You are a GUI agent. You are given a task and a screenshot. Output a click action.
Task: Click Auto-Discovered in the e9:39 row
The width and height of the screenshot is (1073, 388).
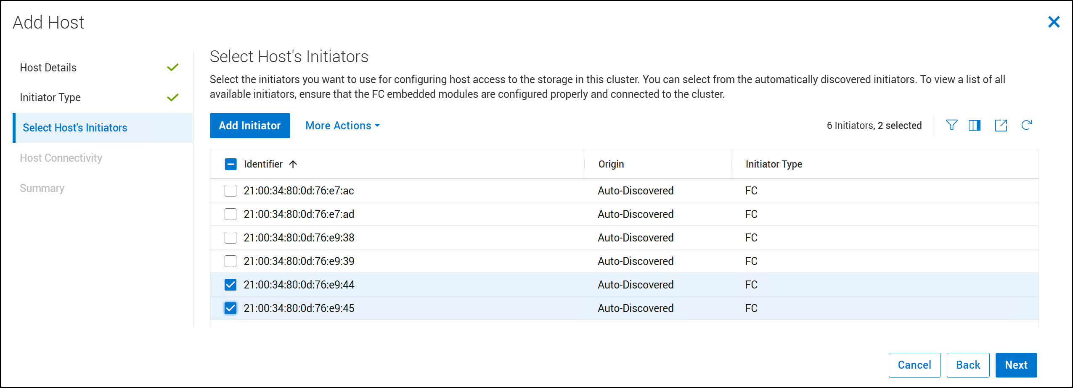[636, 261]
